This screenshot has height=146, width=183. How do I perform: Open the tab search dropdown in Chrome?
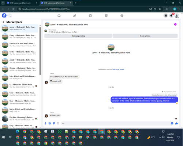[3, 3]
